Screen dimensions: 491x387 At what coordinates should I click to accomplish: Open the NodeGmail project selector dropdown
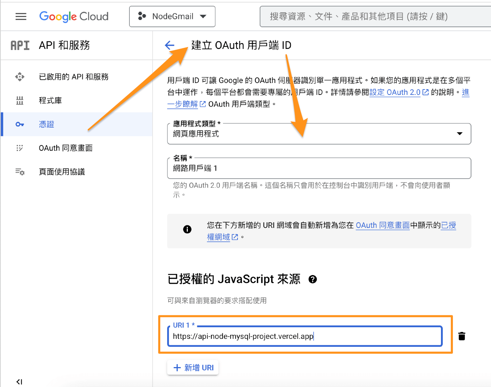[172, 17]
